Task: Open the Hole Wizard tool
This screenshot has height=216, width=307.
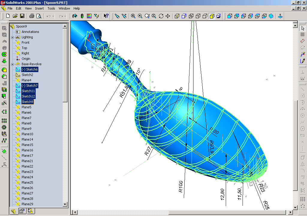Action: pyautogui.click(x=4, y=103)
